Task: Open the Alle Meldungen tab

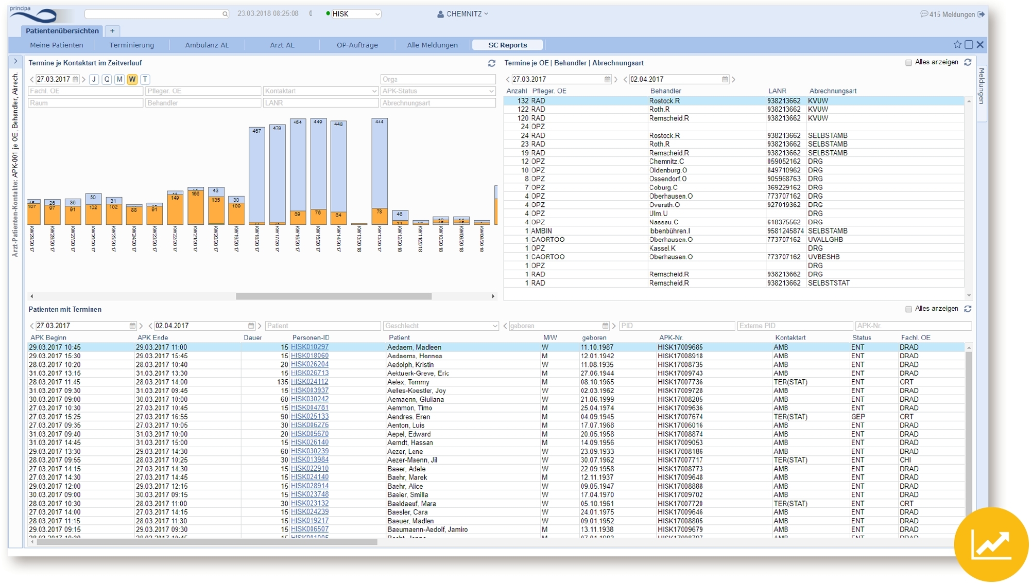Action: (432, 45)
